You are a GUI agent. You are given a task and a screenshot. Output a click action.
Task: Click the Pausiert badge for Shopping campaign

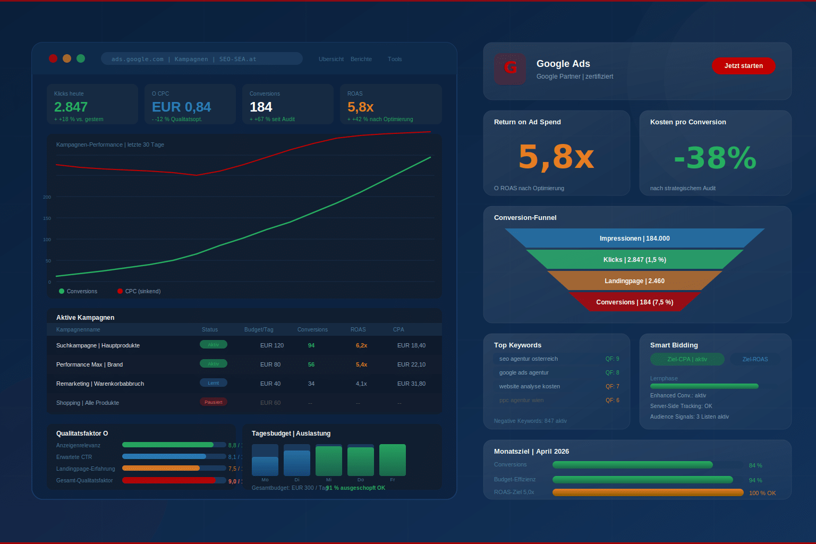(x=214, y=402)
